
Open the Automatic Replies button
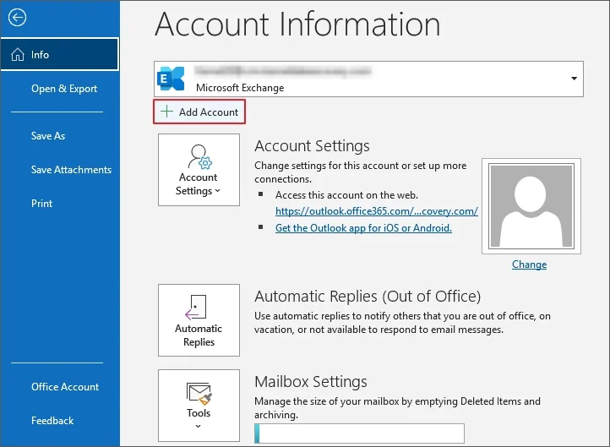pyautogui.click(x=199, y=319)
